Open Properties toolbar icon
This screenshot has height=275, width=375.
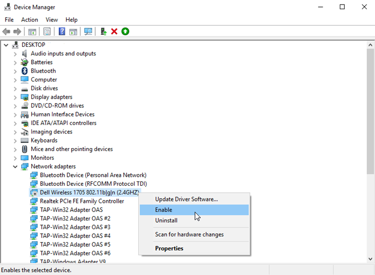(x=47, y=32)
